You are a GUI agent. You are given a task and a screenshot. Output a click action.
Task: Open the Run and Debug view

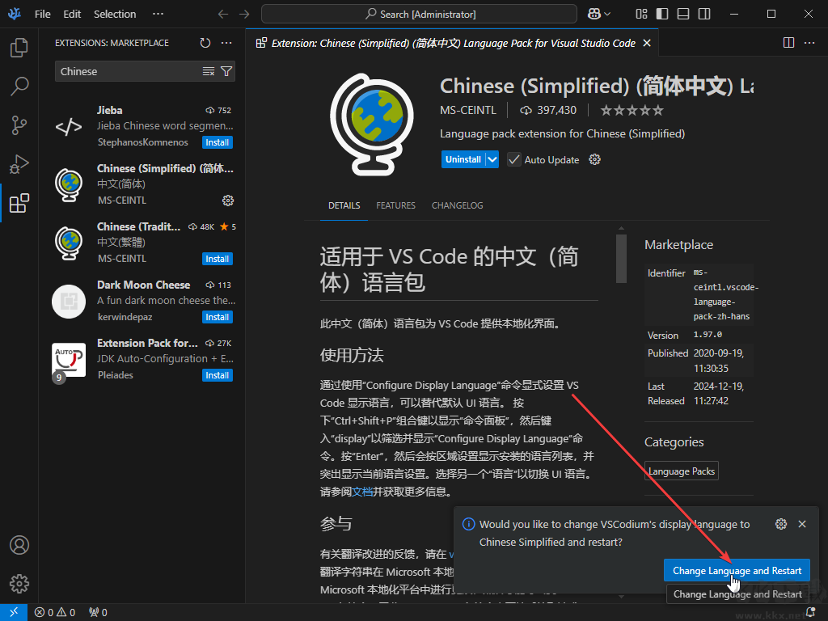click(x=19, y=164)
